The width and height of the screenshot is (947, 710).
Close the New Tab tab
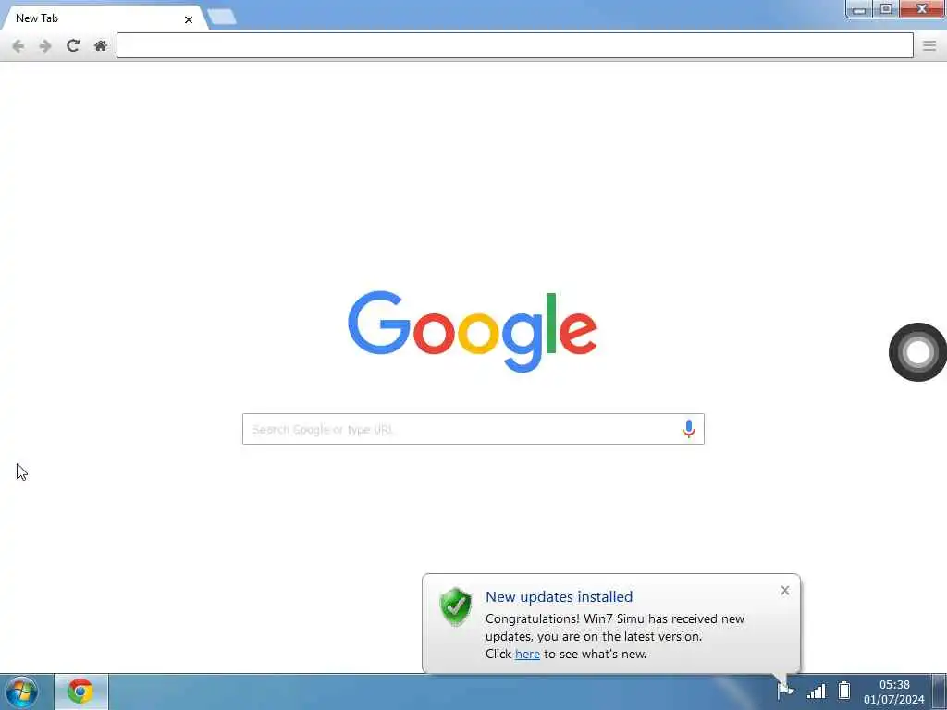point(189,20)
